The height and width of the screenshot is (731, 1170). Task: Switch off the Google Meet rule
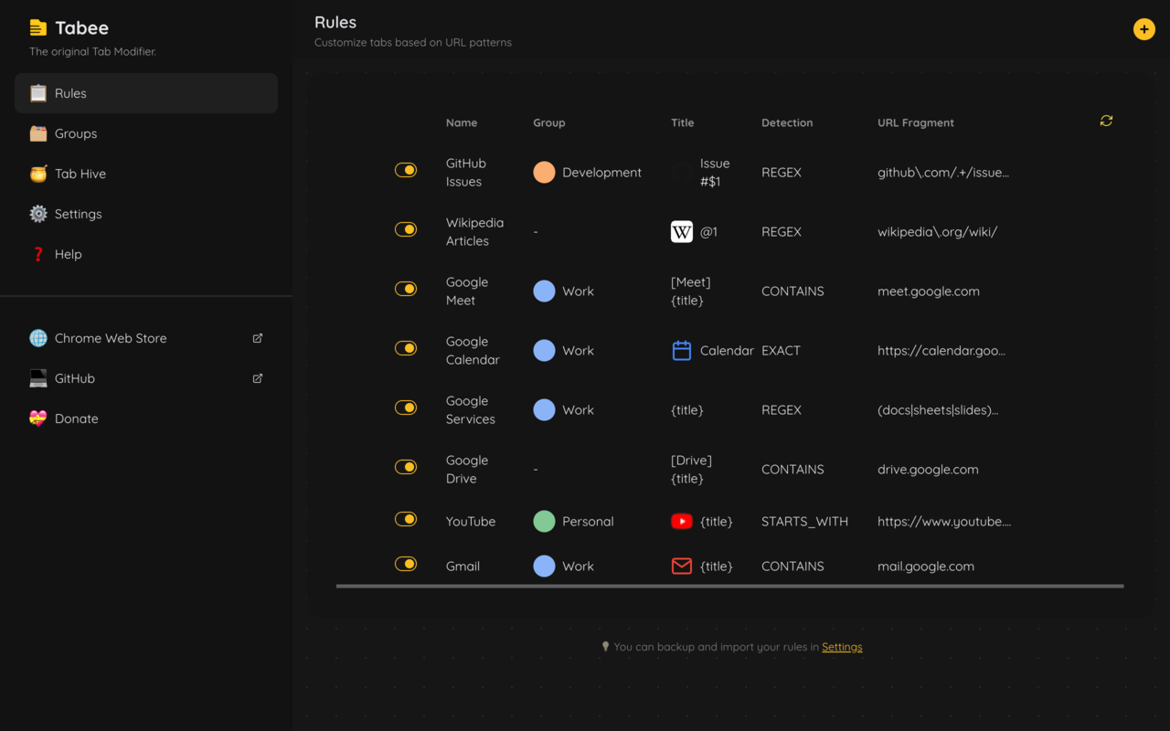406,289
